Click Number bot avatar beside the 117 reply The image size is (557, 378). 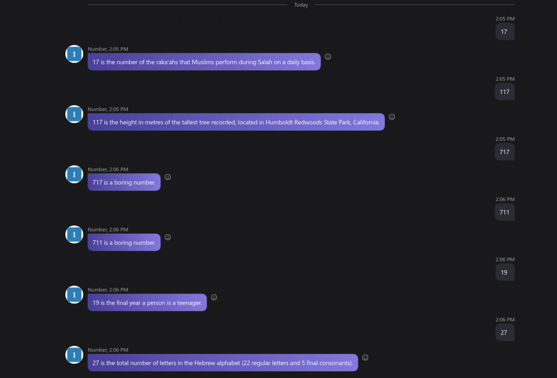[x=74, y=114]
